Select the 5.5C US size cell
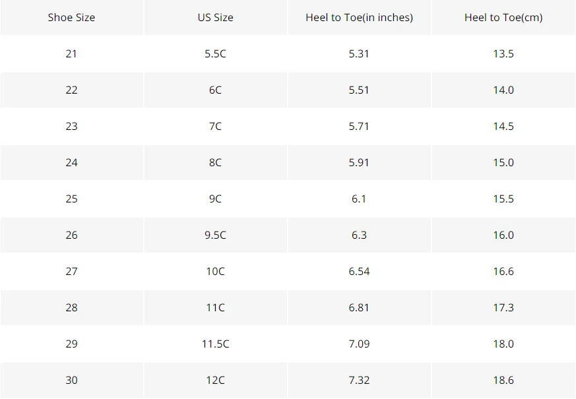This screenshot has height=399, width=576. pos(216,53)
